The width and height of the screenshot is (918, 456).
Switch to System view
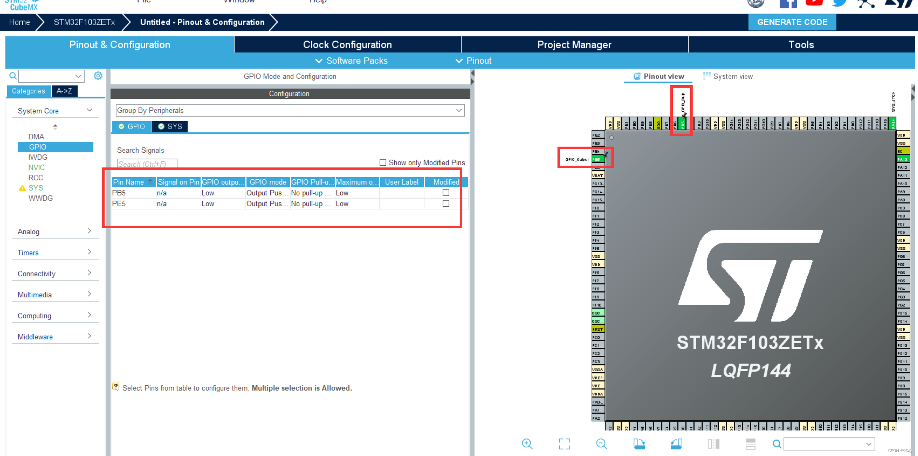pyautogui.click(x=727, y=76)
